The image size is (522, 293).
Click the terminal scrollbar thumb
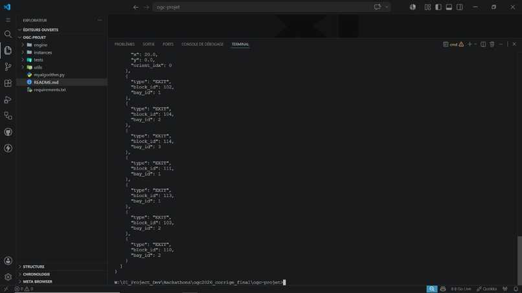(x=519, y=261)
